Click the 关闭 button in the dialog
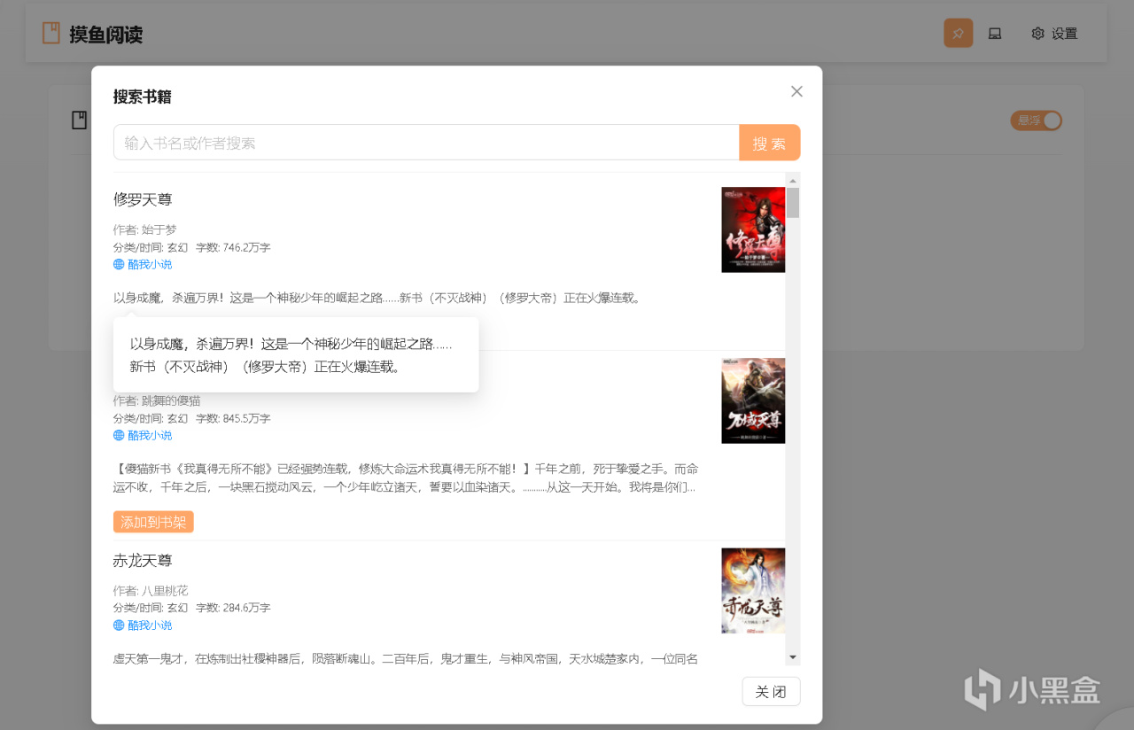The height and width of the screenshot is (730, 1134). [771, 692]
